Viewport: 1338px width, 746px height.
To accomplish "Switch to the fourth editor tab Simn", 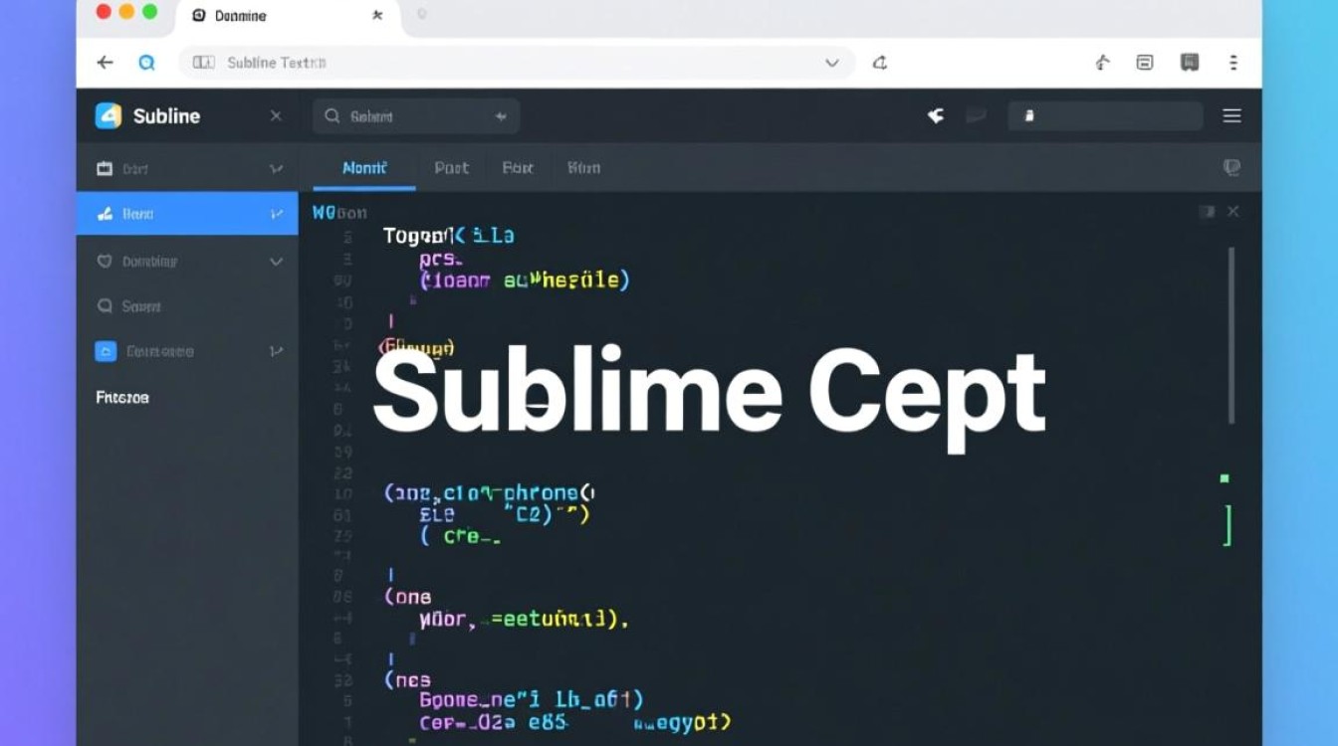I will [583, 168].
